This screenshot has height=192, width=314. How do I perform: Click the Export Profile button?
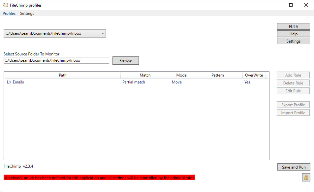click(293, 105)
